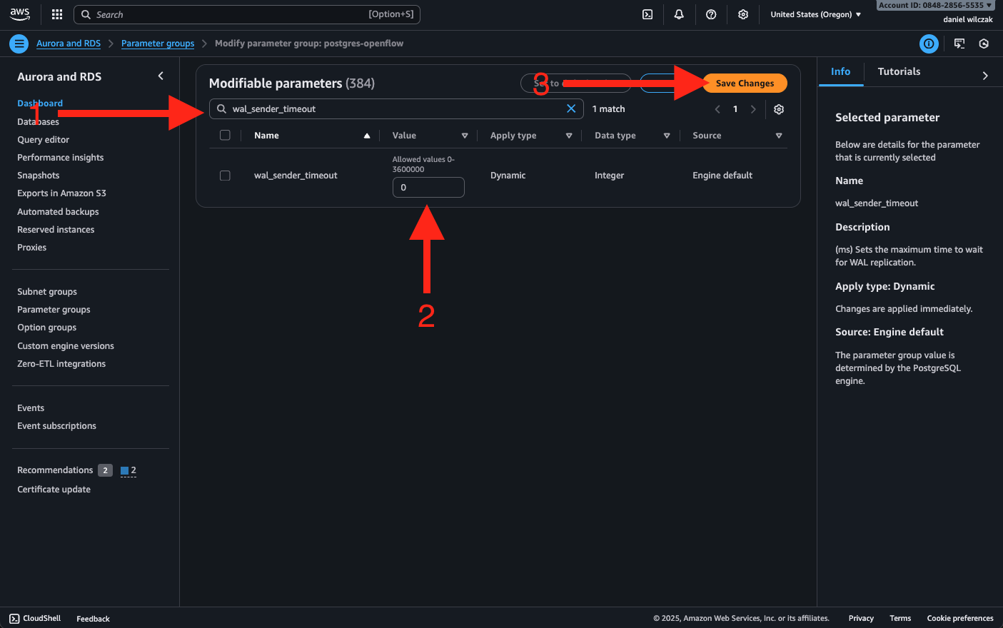Click the blue info panel icon
This screenshot has width=1003, height=628.
coord(929,44)
